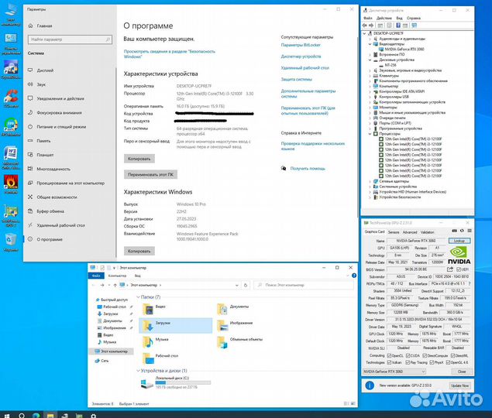This screenshot has height=418, width=492.
Task: Toggle the DirectML checkbox in GPU-Z
Action: click(452, 355)
